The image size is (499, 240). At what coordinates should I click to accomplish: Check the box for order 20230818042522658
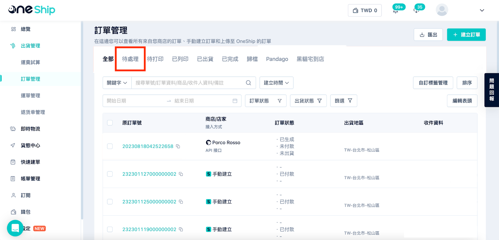tap(110, 146)
